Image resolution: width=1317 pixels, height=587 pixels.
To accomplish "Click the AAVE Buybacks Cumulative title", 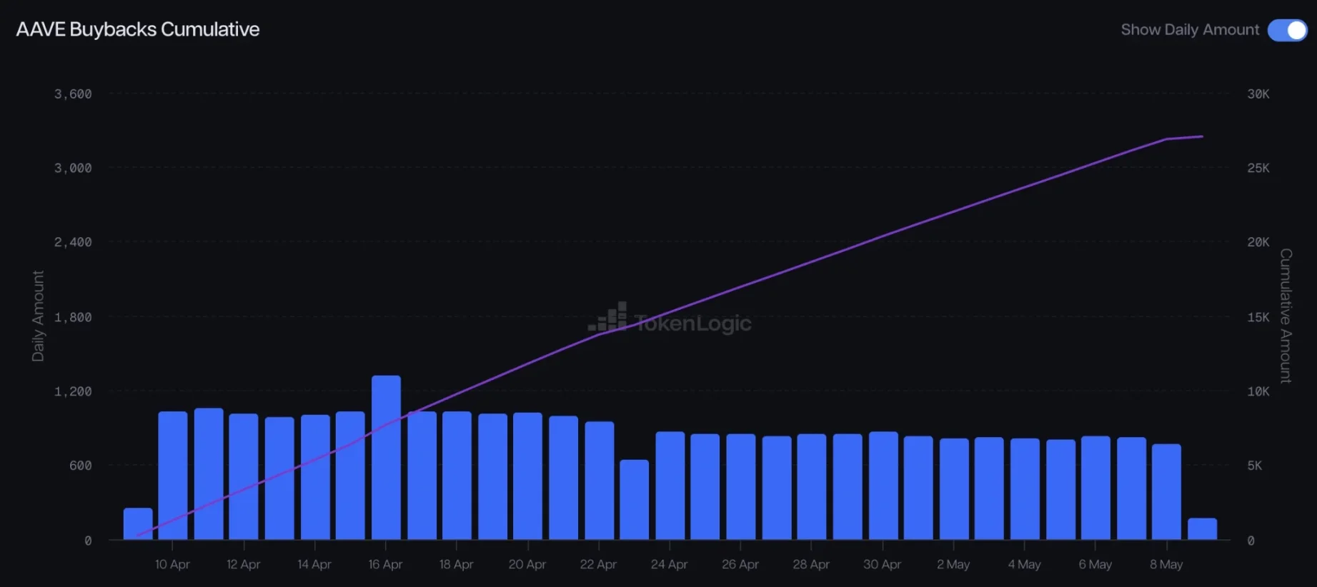I will tap(138, 29).
